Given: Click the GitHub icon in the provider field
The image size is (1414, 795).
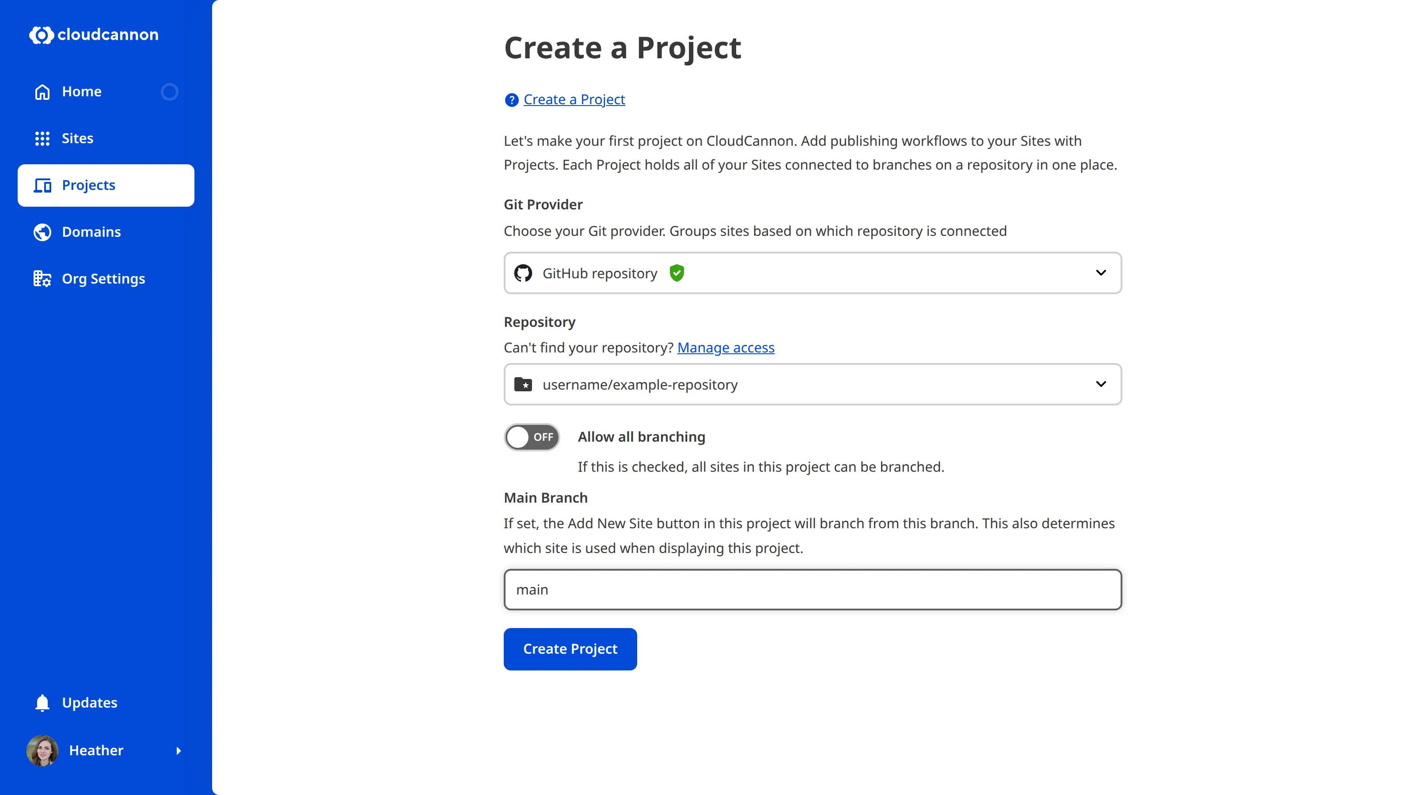Looking at the screenshot, I should [x=523, y=273].
